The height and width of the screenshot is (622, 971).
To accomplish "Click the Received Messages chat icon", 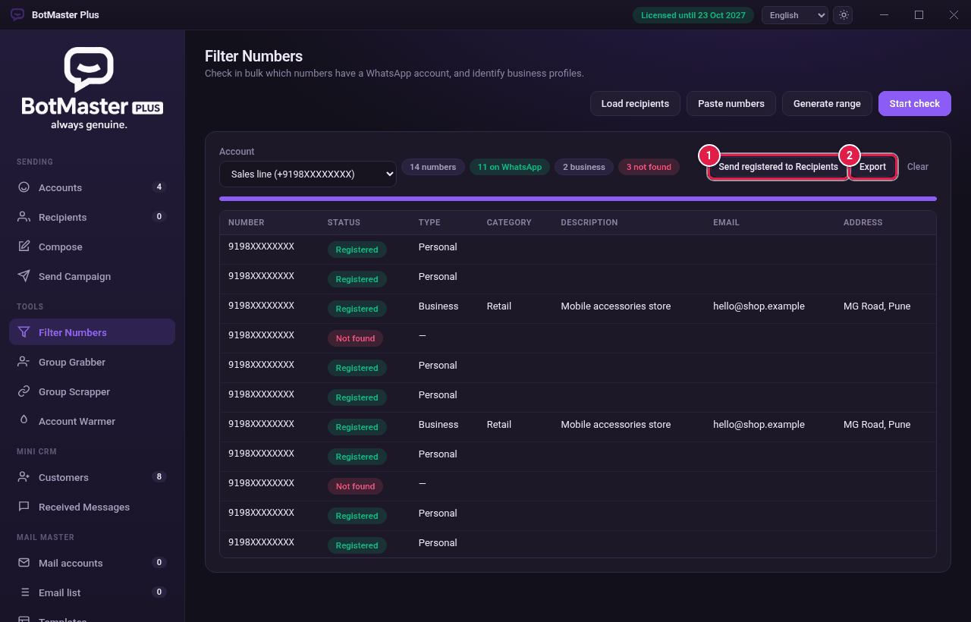I will (24, 507).
